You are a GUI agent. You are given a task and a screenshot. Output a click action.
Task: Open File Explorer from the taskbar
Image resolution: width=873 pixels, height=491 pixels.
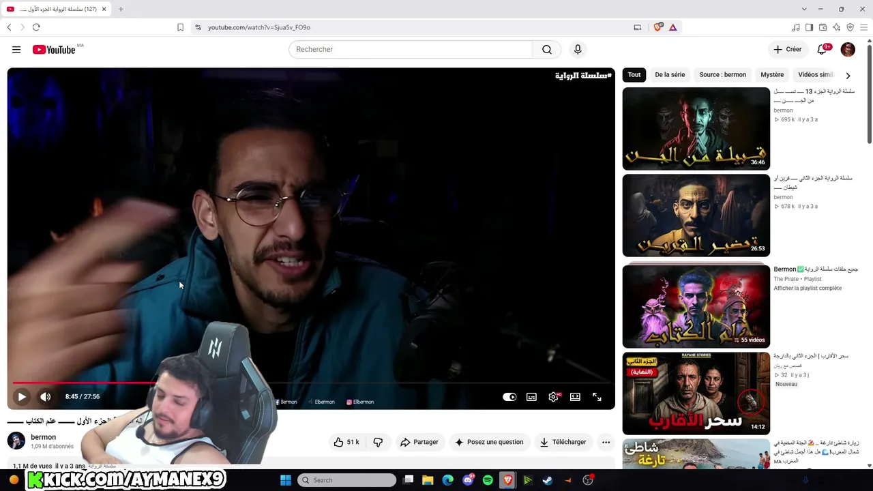click(428, 480)
